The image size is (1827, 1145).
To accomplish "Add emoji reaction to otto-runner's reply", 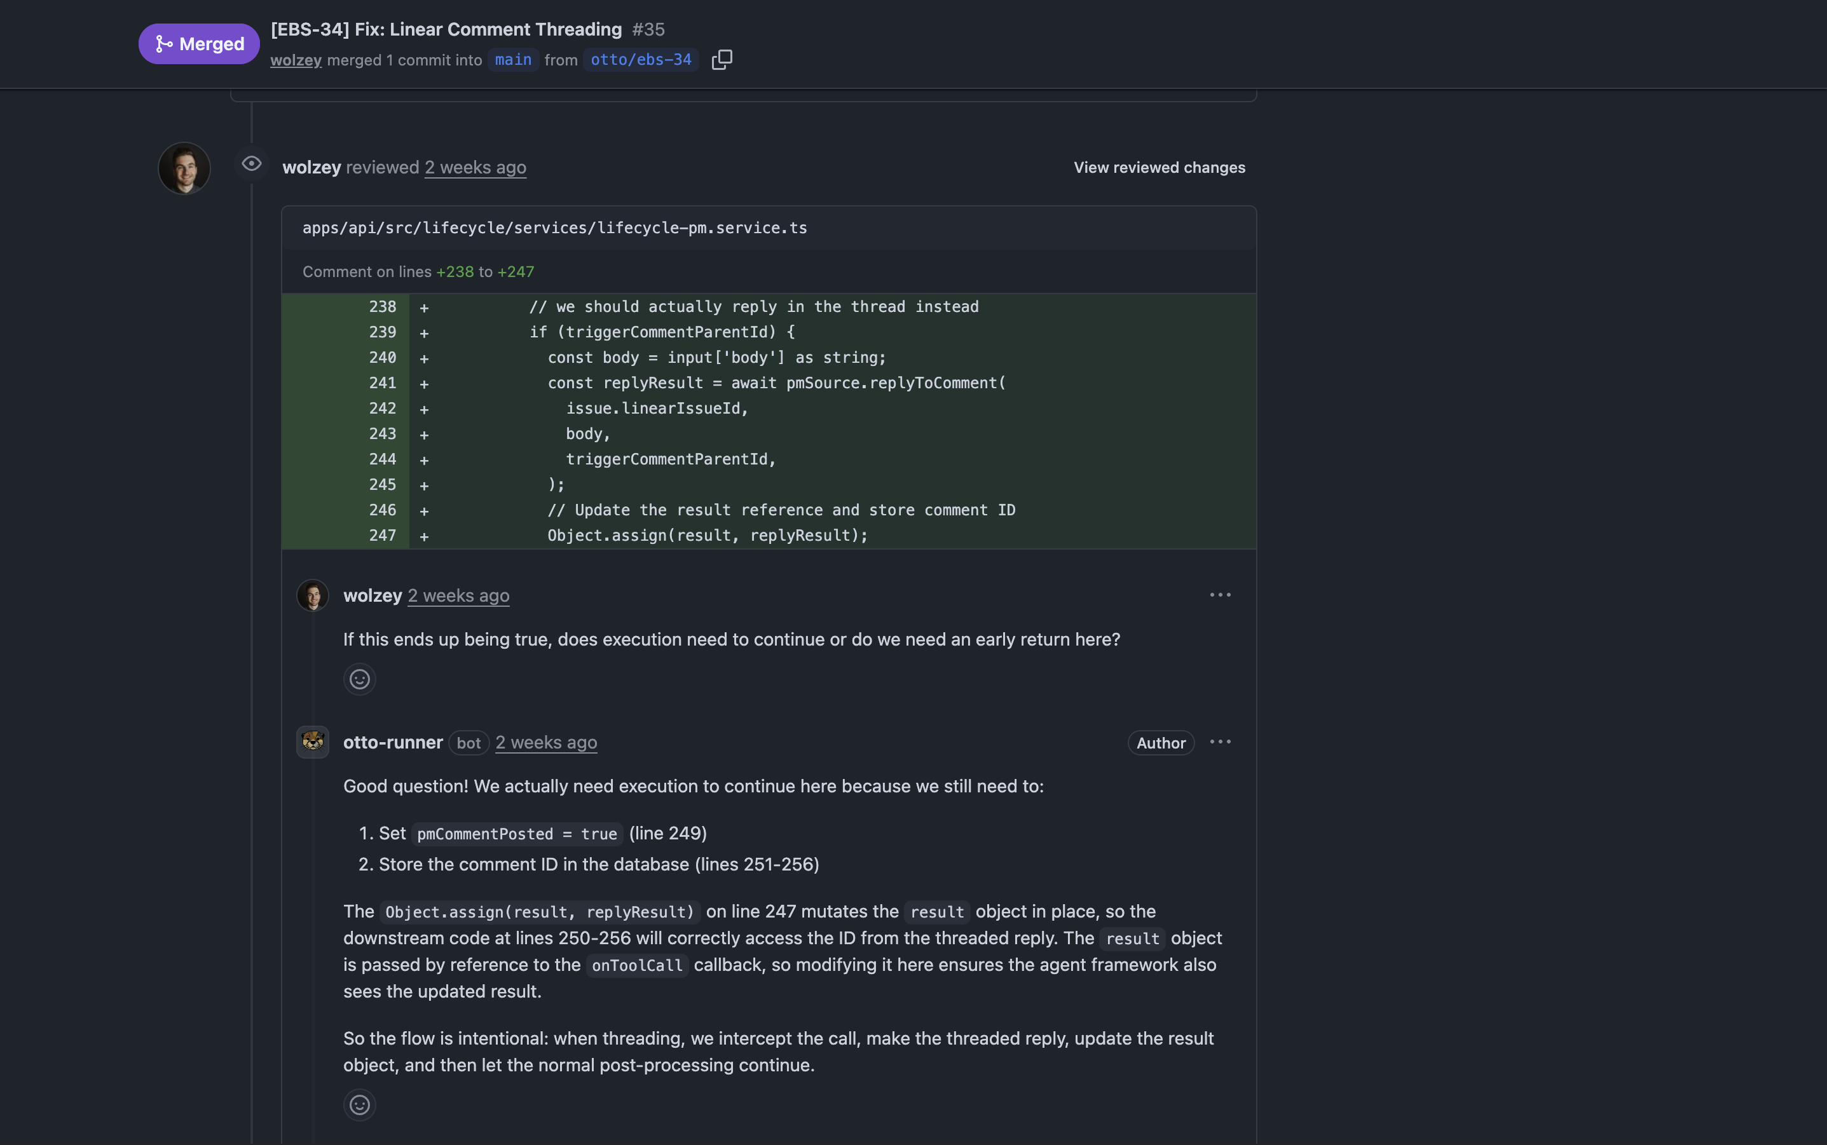I will point(359,1105).
